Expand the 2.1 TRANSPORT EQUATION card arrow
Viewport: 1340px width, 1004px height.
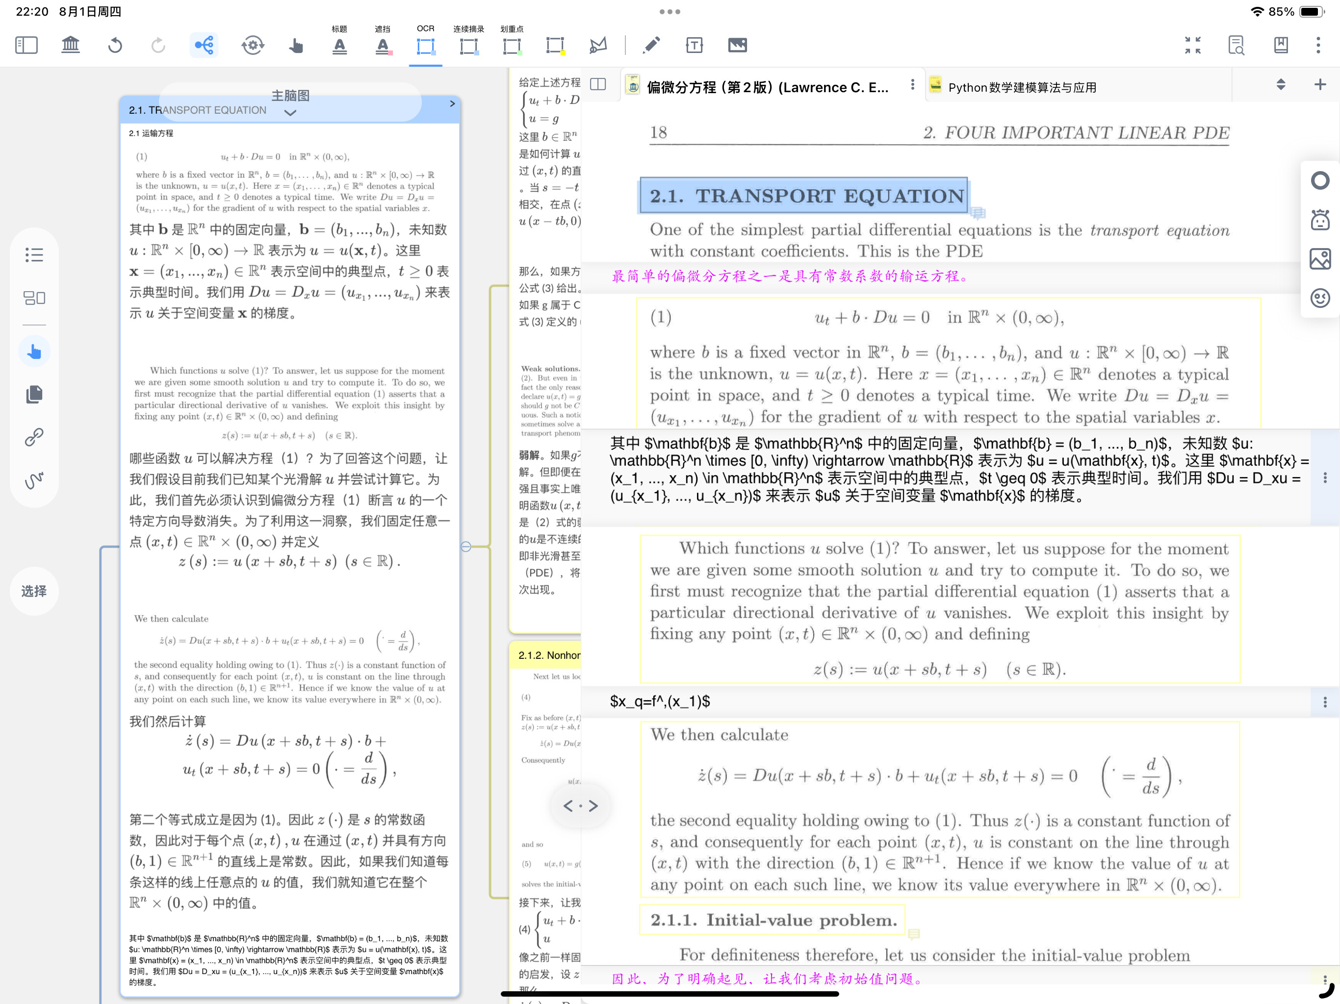click(452, 103)
